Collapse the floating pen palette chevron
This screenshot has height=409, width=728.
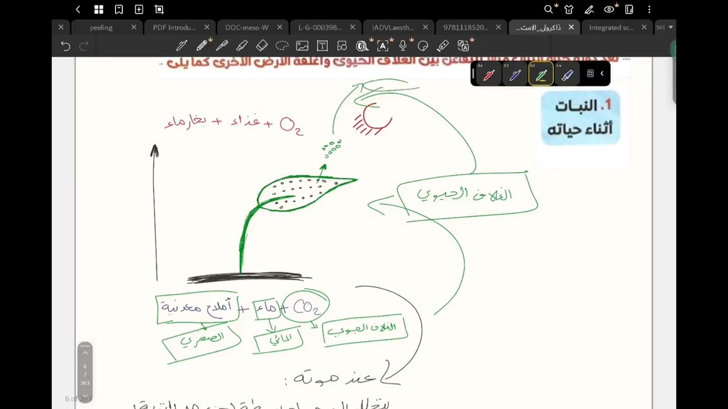(602, 73)
